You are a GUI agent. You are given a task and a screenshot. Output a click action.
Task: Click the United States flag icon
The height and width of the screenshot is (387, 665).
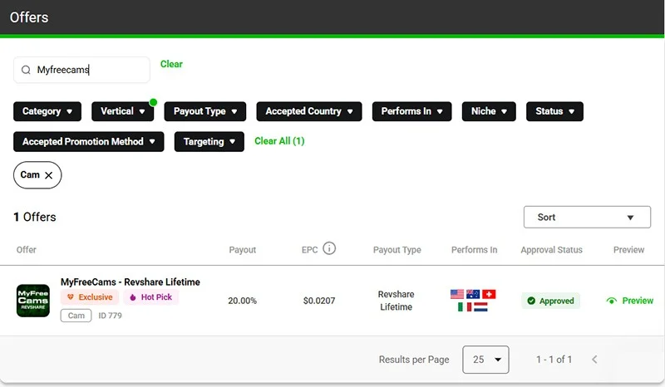tap(457, 294)
